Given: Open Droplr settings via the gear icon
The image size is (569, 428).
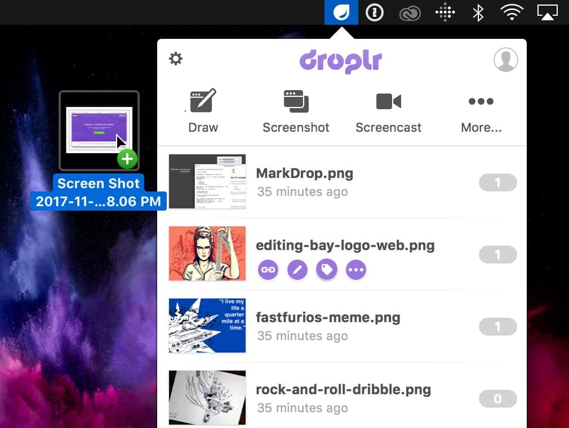Looking at the screenshot, I should point(175,58).
